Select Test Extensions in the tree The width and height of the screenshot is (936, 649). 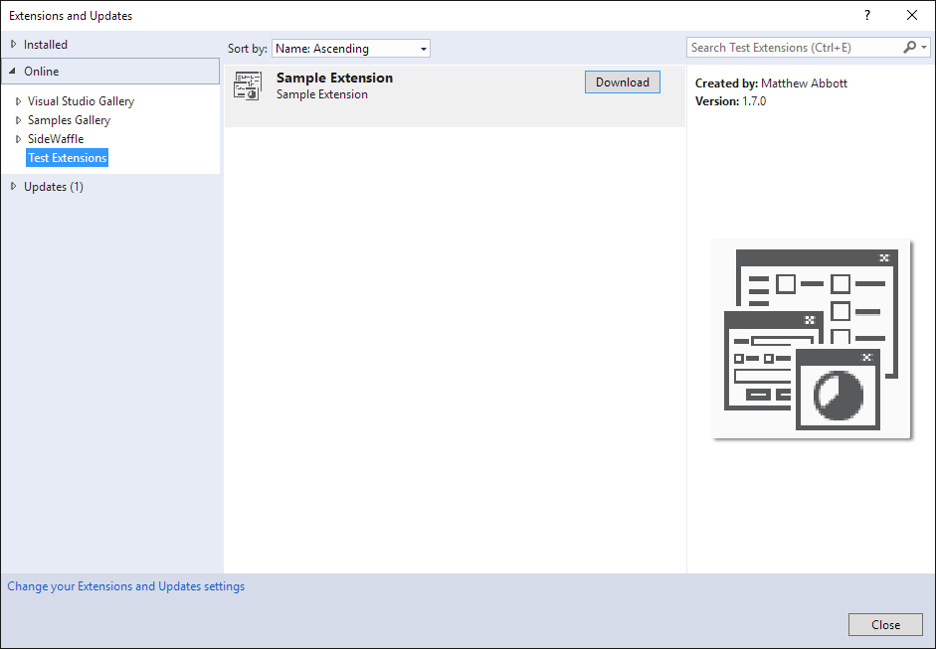pos(67,158)
